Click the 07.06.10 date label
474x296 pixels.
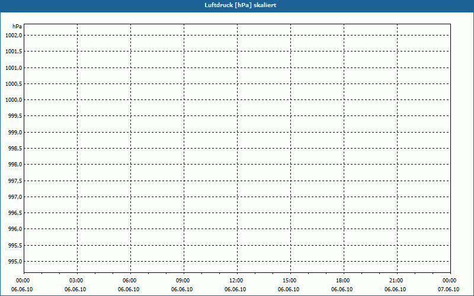point(449,289)
